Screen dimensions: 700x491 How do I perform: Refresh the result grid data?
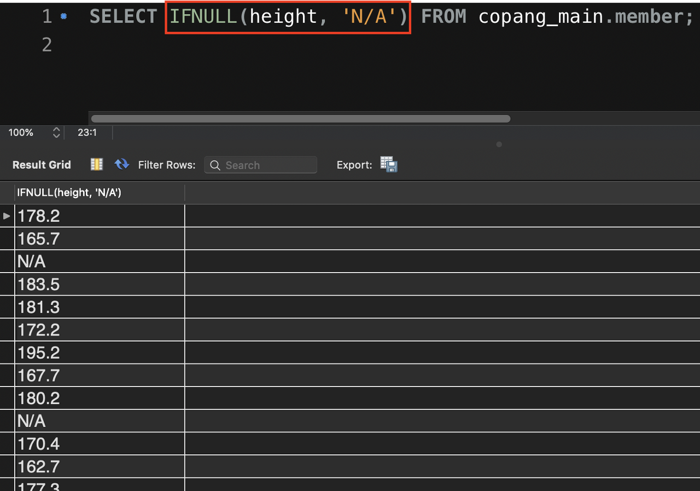121,164
